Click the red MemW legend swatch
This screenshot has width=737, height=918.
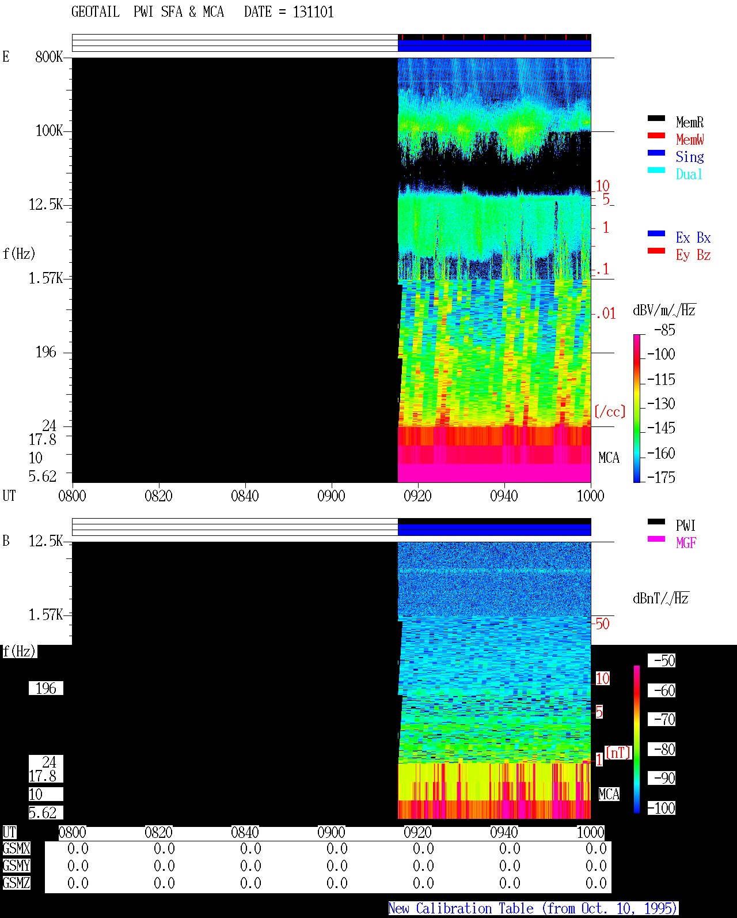pos(656,136)
